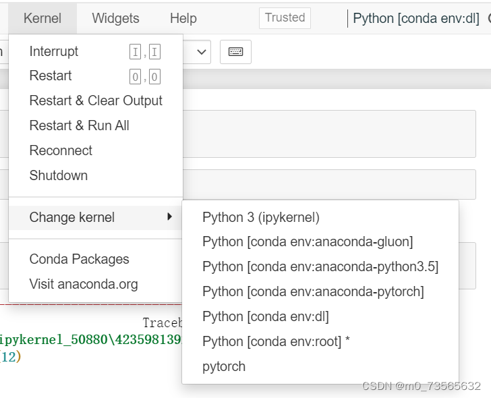Open the Kernel menu
Image resolution: width=491 pixels, height=398 pixels.
coord(42,18)
